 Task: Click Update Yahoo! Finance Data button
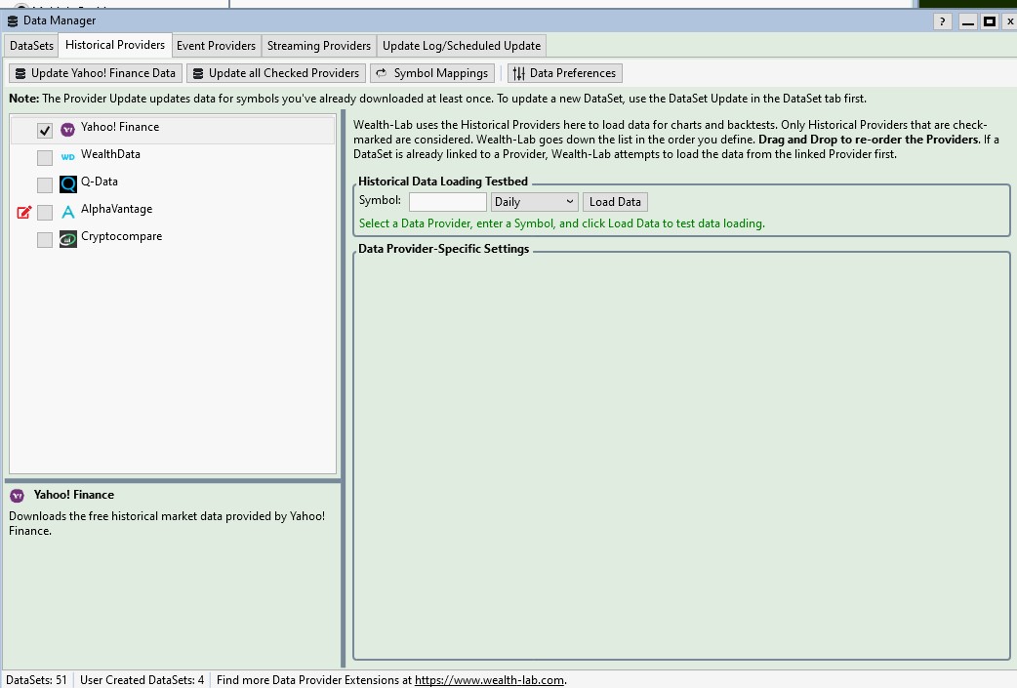(96, 73)
